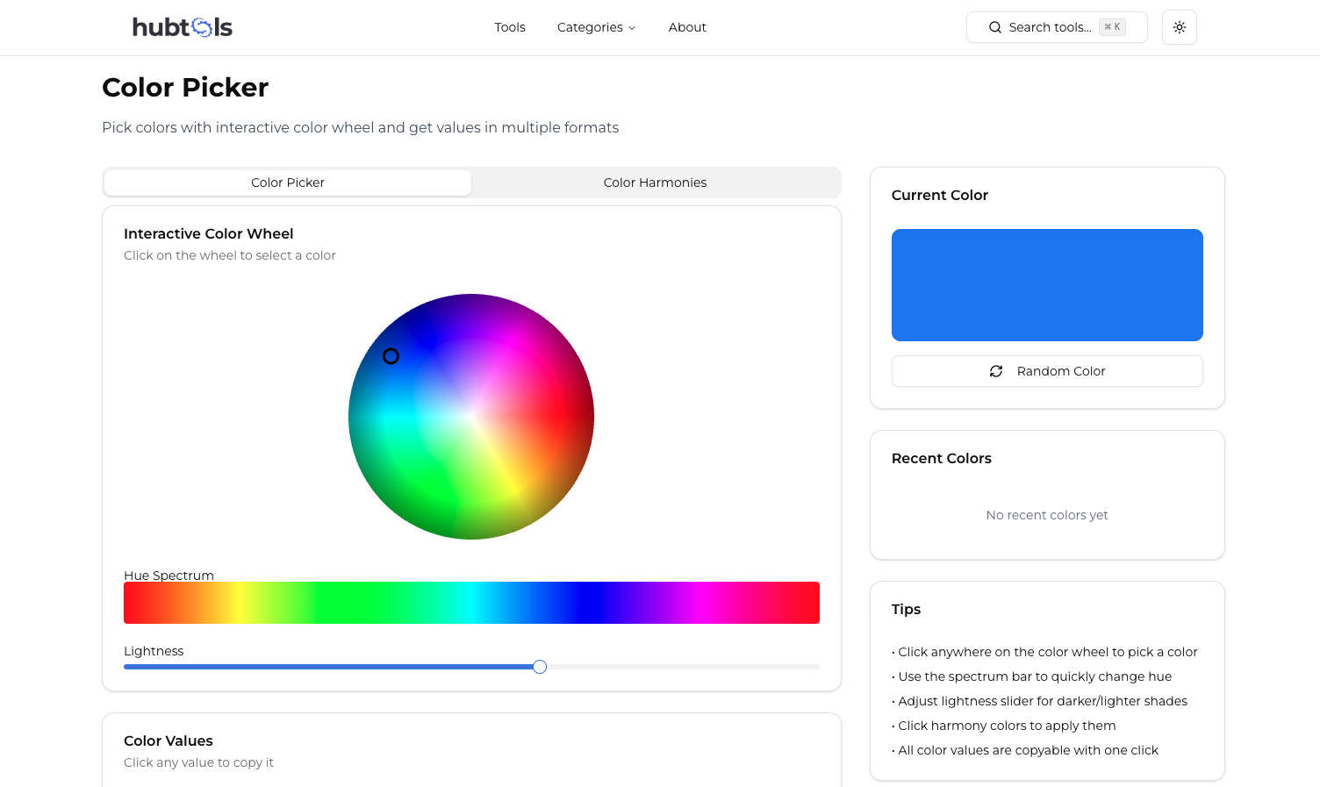Pick cyan on the Hue Spectrum bar
The height and width of the screenshot is (787, 1320).
[471, 603]
